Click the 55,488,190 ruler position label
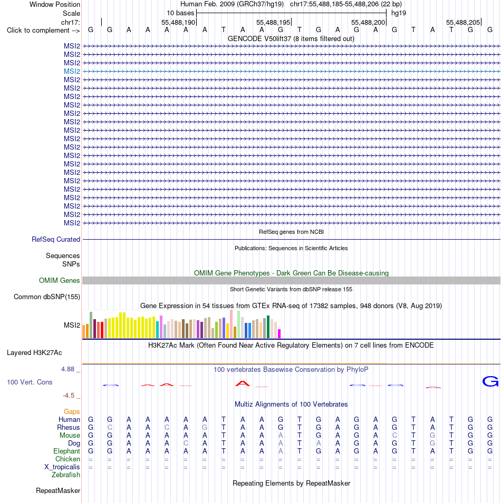Screen dimensions: 501x503 (x=178, y=23)
